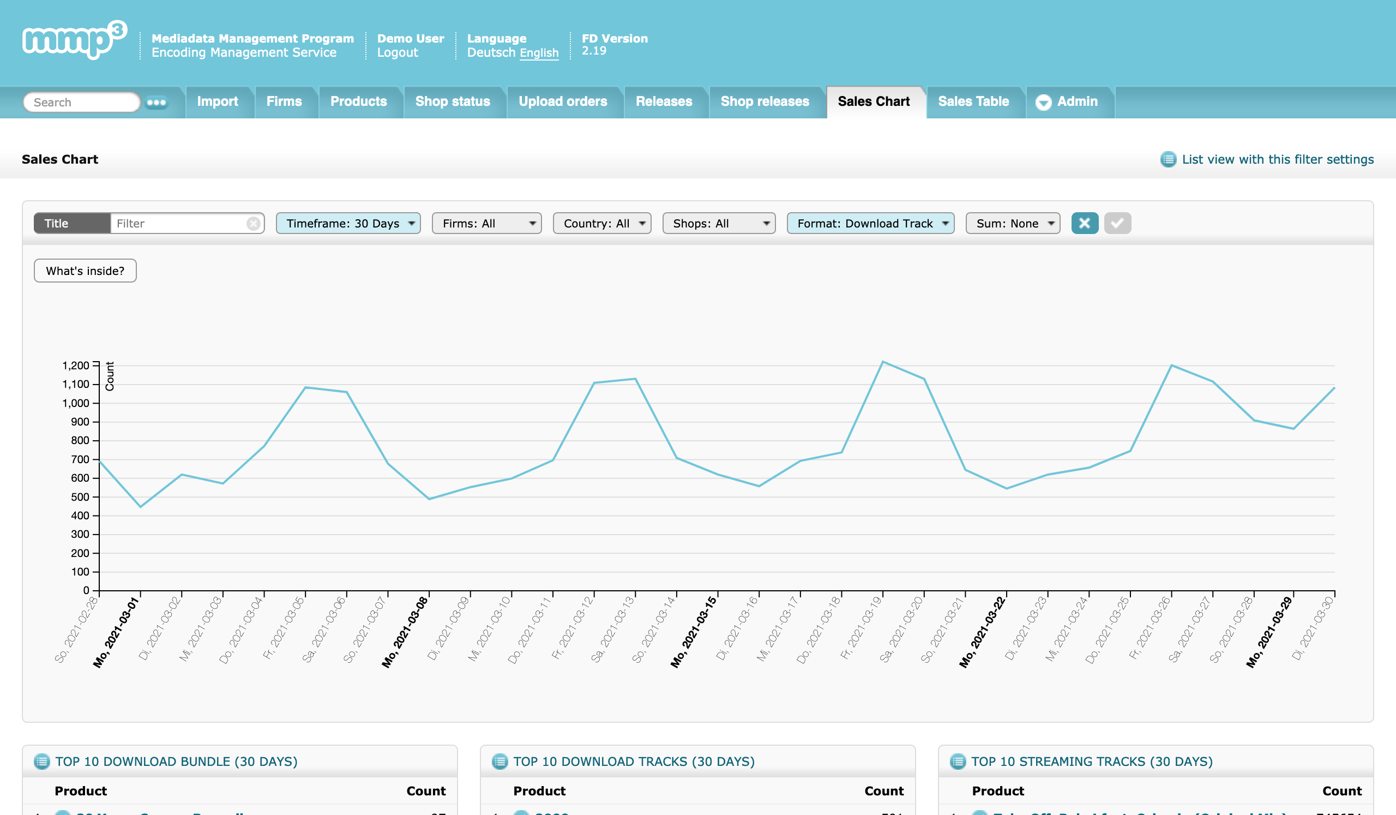
Task: Apply filters with the checkmark button
Action: (x=1117, y=223)
